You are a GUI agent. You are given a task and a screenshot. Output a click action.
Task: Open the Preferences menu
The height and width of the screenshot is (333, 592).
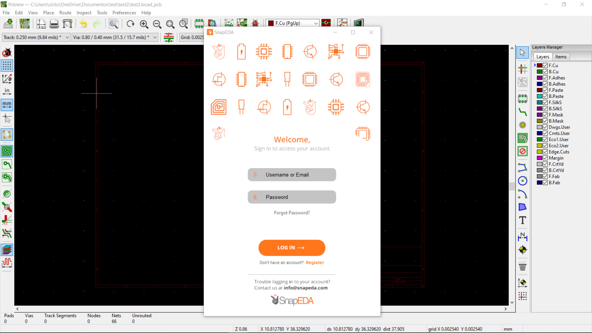124,13
